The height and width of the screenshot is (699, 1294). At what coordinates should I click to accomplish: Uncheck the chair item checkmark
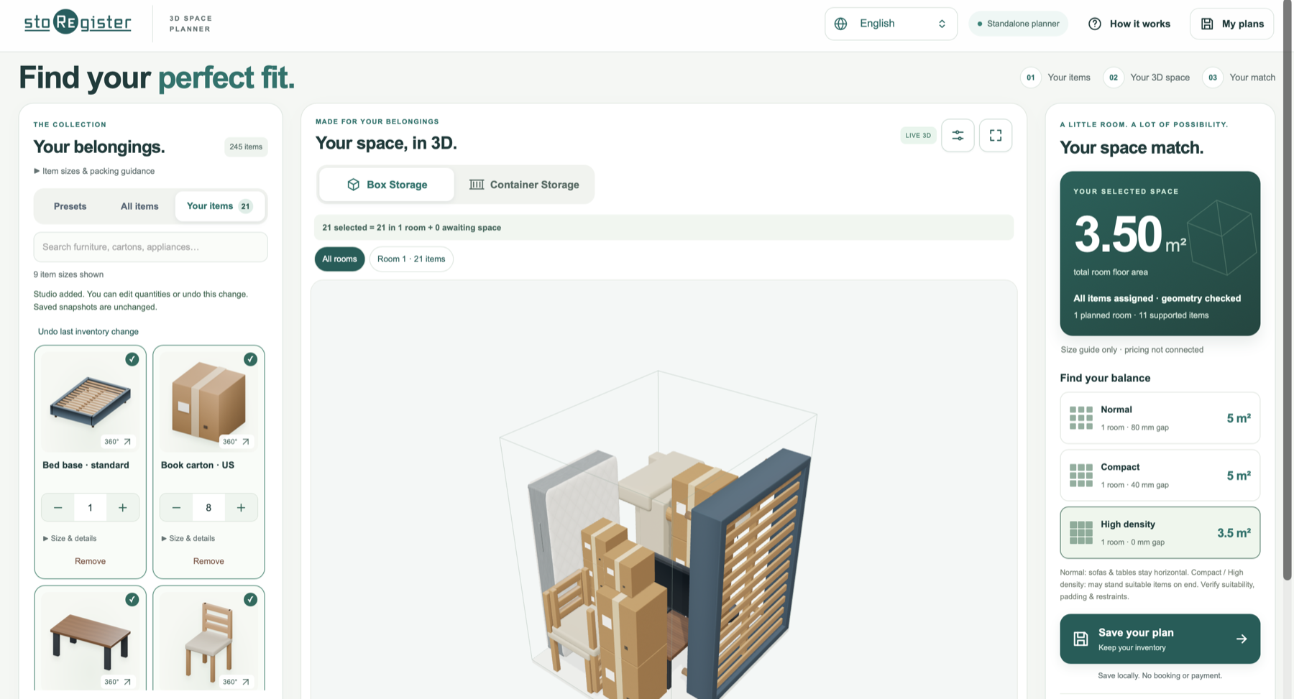pyautogui.click(x=250, y=599)
